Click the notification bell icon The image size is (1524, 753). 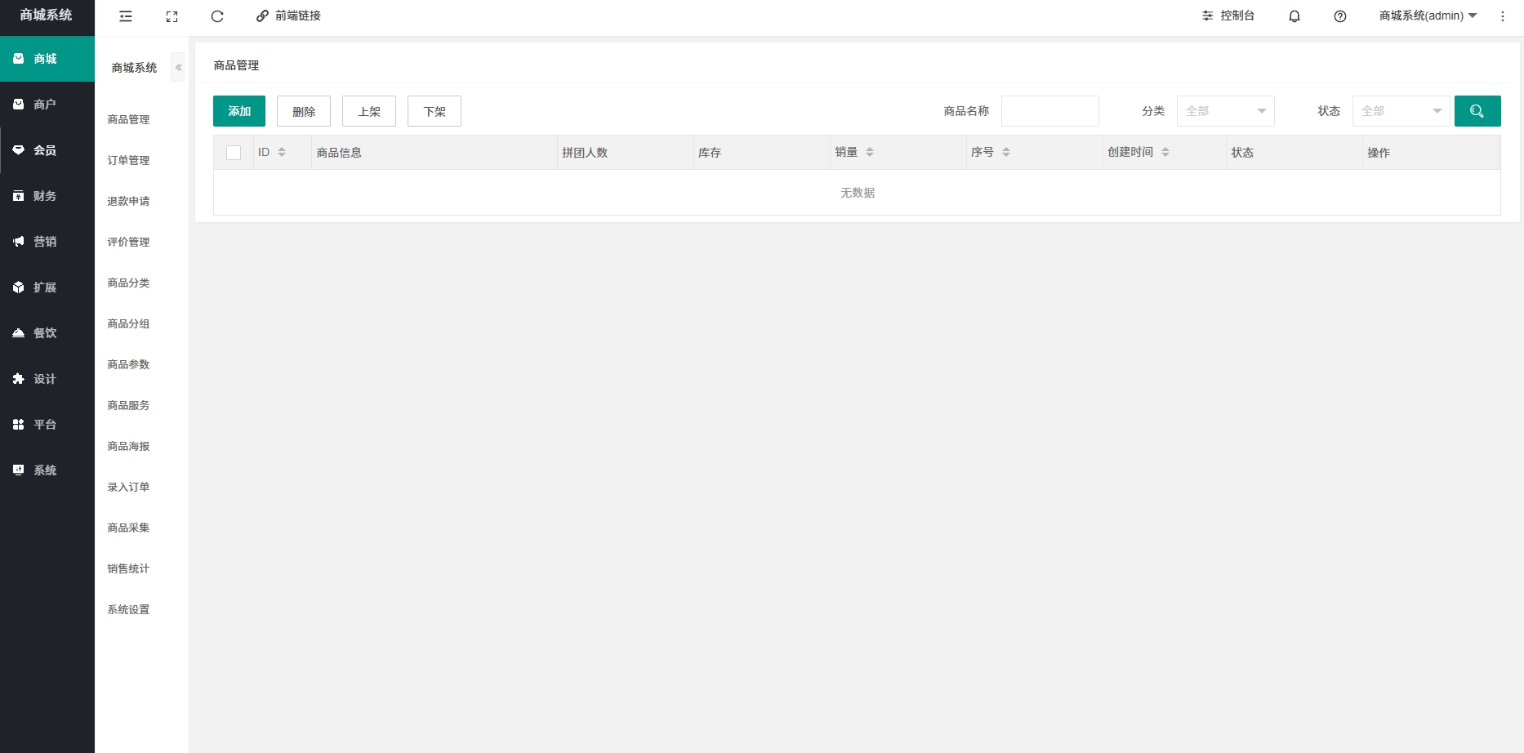pos(1295,16)
